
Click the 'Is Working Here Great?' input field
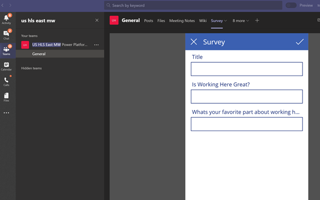pyautogui.click(x=247, y=97)
